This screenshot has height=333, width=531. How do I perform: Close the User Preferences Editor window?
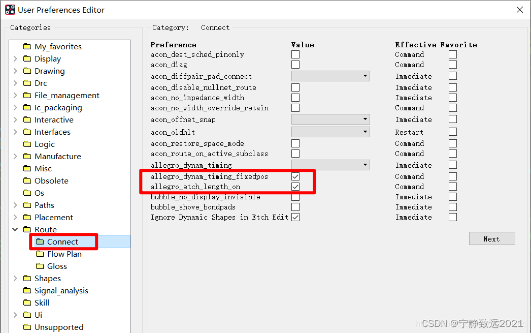(520, 10)
